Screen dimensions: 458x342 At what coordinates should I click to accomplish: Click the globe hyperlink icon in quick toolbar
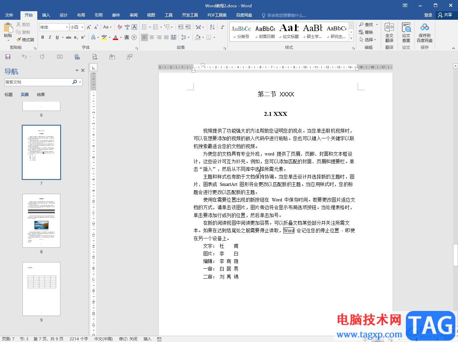[x=77, y=57]
